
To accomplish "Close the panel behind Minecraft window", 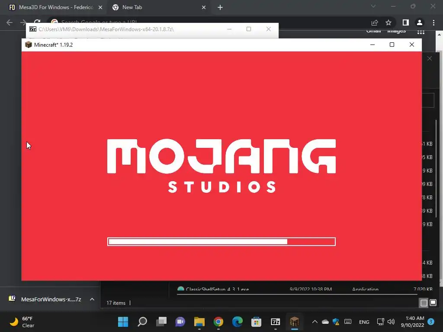I will (x=430, y=59).
